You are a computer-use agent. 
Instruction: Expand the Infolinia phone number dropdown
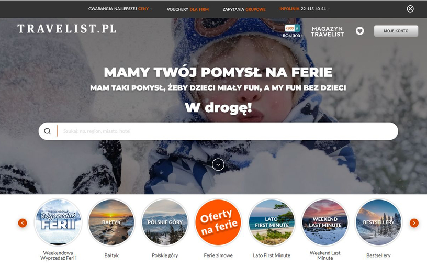click(305, 9)
